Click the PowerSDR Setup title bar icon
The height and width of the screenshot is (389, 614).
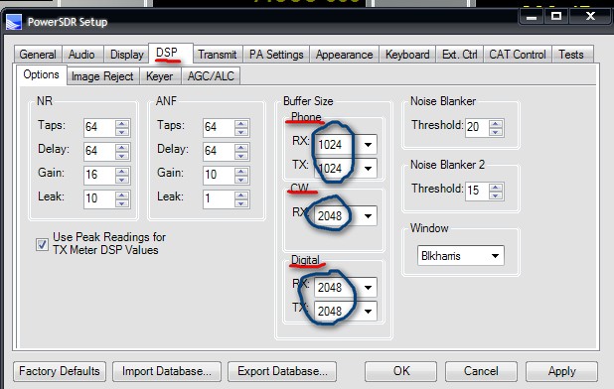14,22
